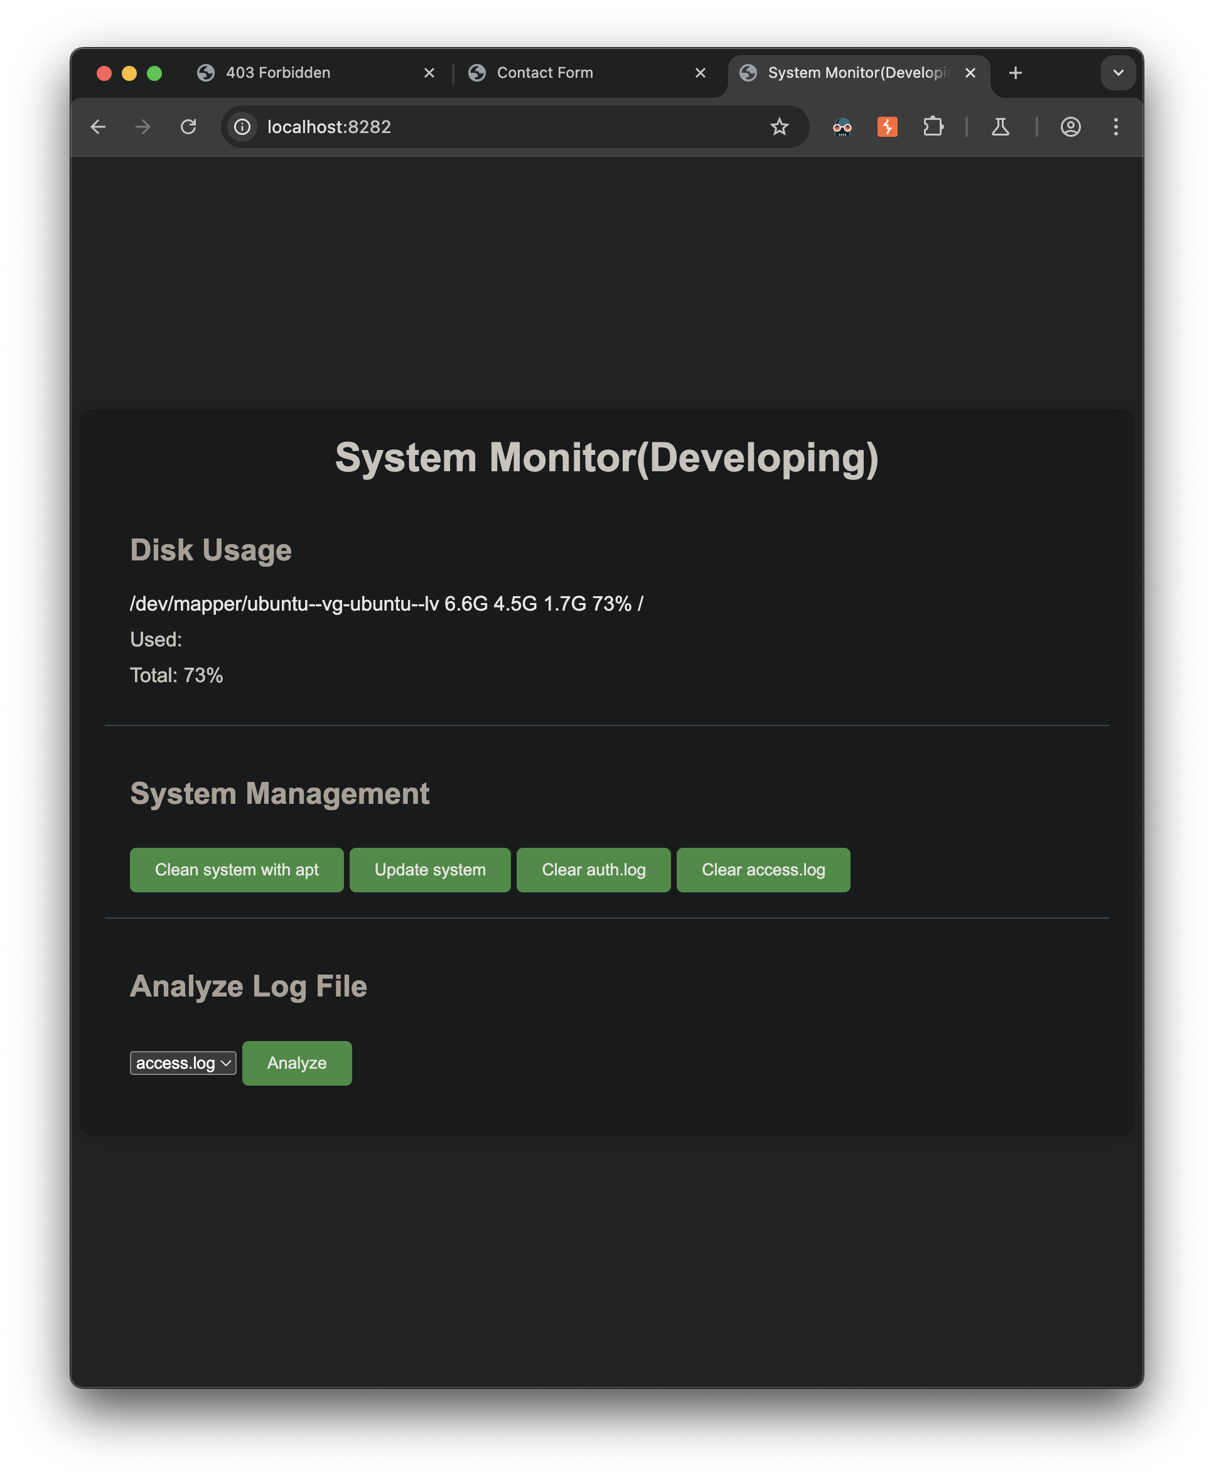Screen dimensions: 1214x1481
Task: Open a new browser tab
Action: click(x=1016, y=73)
